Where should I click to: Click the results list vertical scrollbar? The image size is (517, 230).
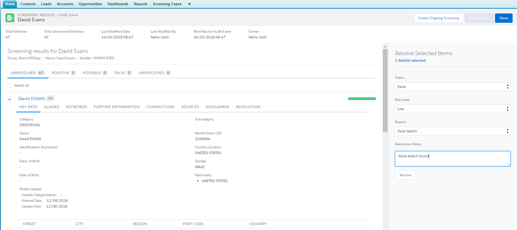tap(385, 90)
